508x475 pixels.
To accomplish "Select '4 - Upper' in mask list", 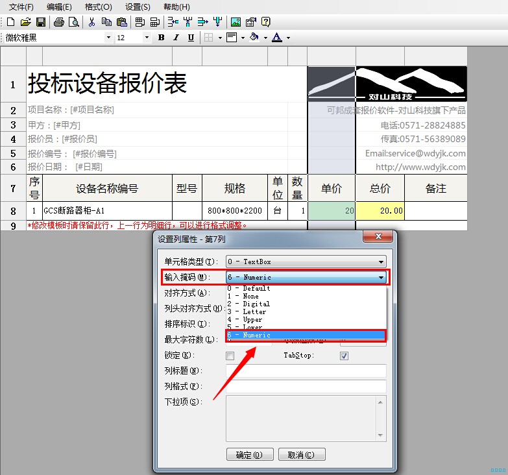I will (306, 319).
